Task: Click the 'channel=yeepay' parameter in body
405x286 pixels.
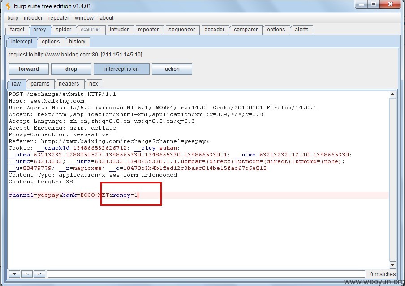Action: click(x=34, y=195)
